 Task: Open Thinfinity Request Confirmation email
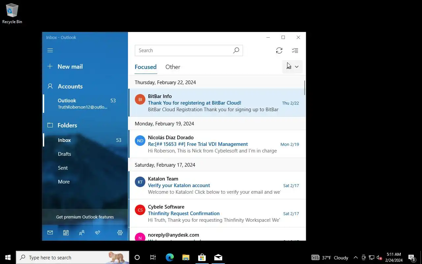[217, 213]
